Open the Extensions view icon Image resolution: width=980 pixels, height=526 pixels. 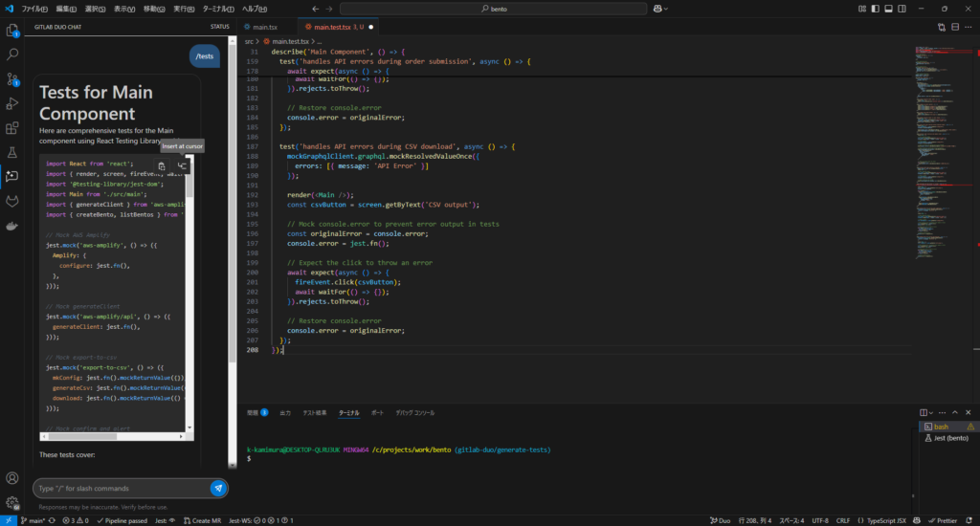[12, 128]
